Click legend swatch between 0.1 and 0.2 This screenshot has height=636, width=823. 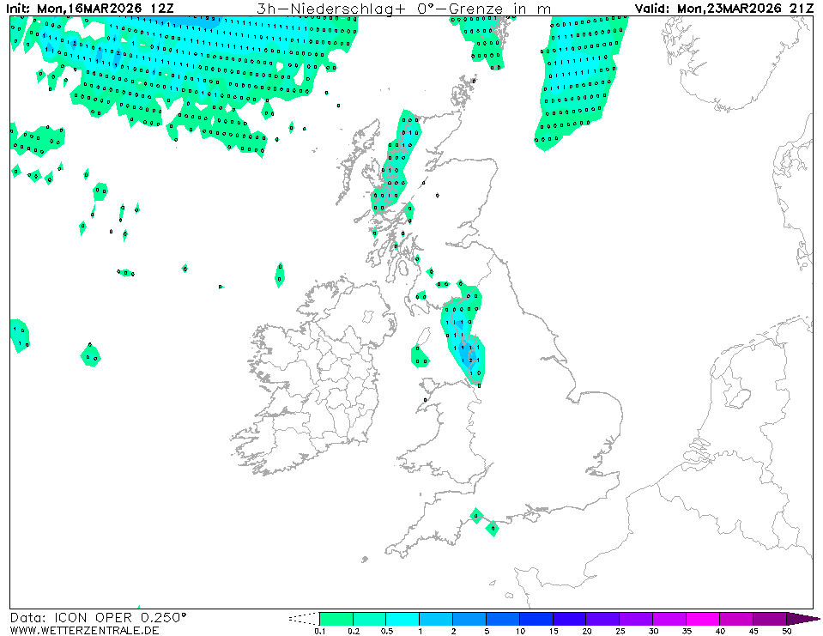click(336, 618)
